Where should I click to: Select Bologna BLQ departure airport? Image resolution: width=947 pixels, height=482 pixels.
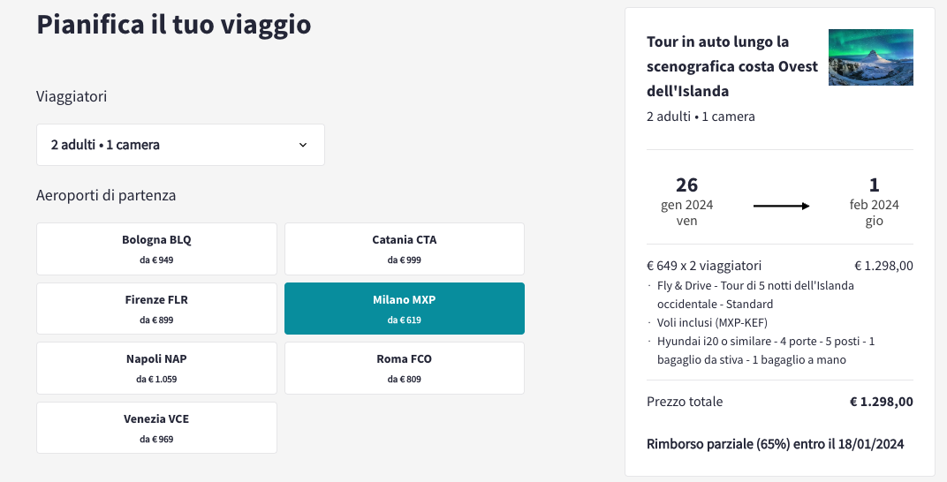point(156,249)
